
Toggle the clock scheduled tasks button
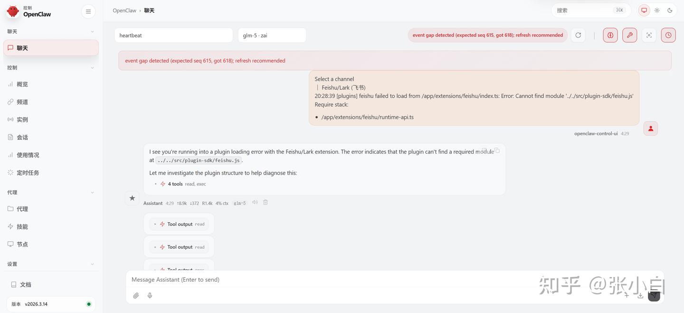pos(668,35)
